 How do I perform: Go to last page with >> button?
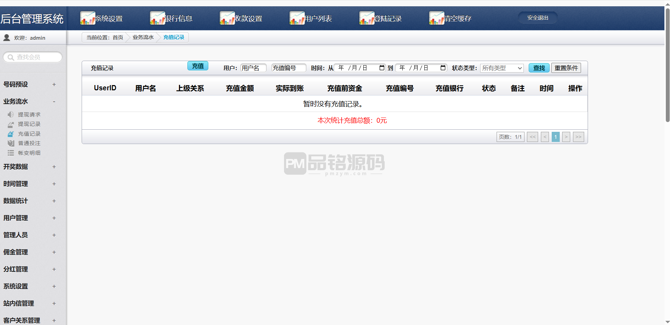tap(579, 137)
